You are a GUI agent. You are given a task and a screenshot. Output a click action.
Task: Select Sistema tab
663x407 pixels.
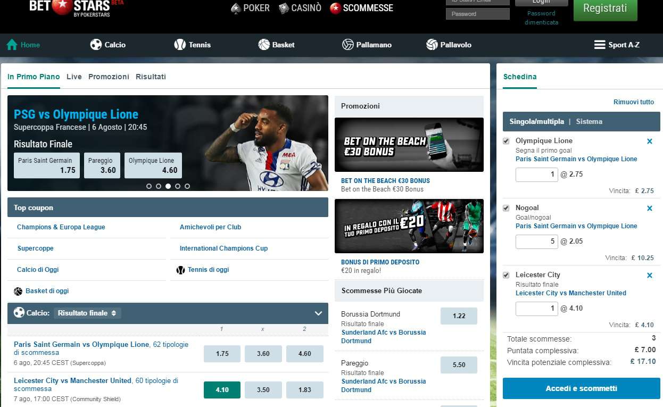(589, 121)
